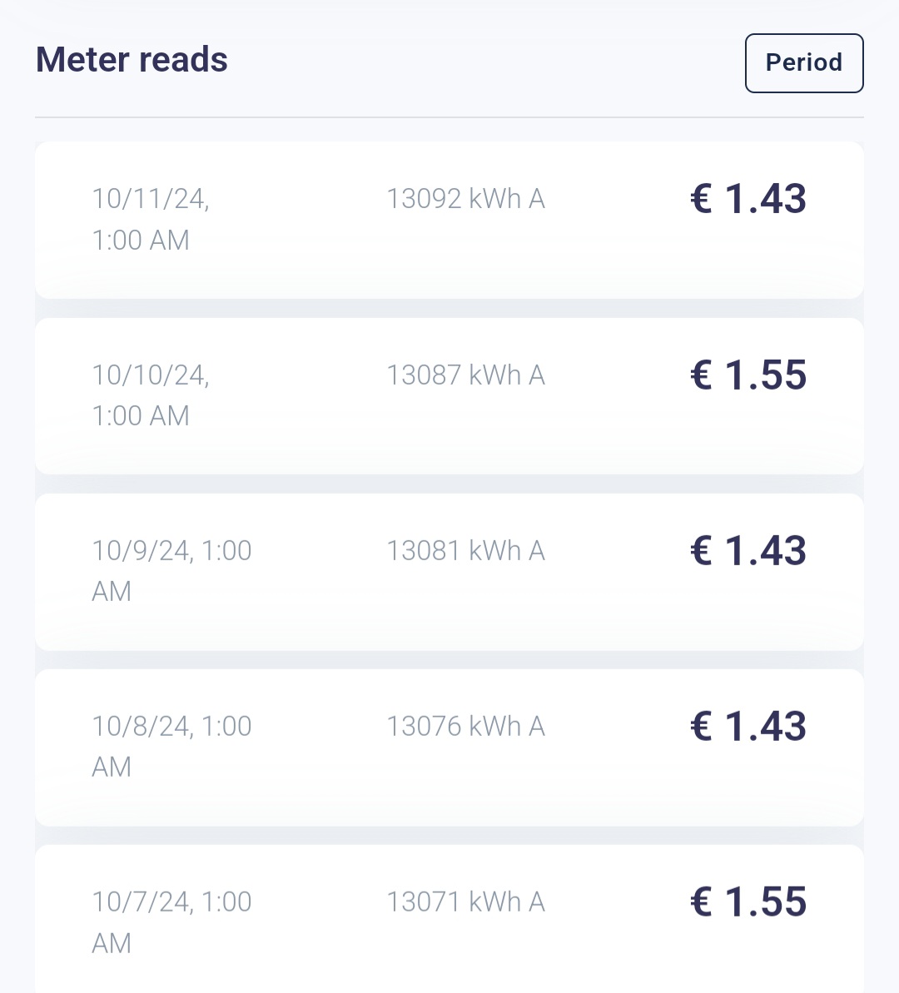Click the Meter reads heading
Viewport: 899px width, 993px height.
pyautogui.click(x=132, y=60)
